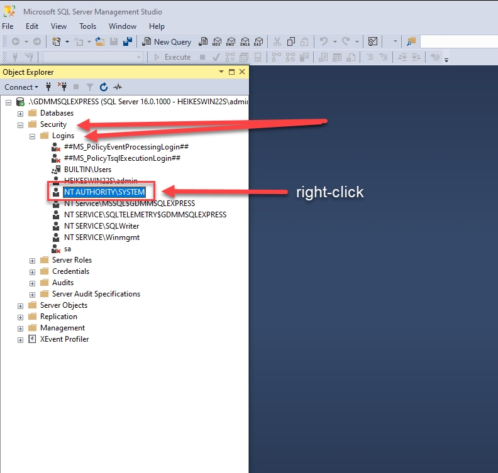
Task: Select the NT SERVICE\Winmgmt login
Action: 102,237
